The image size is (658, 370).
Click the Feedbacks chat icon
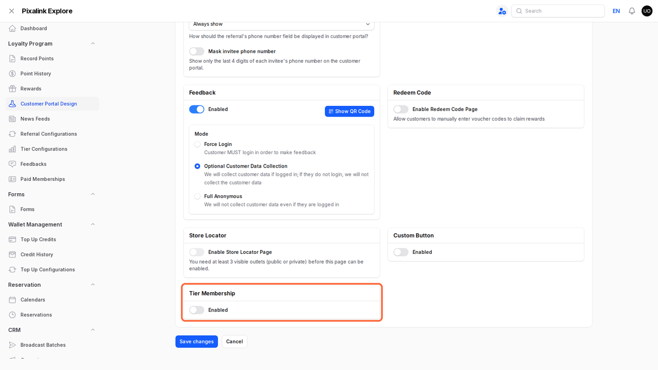point(12,164)
